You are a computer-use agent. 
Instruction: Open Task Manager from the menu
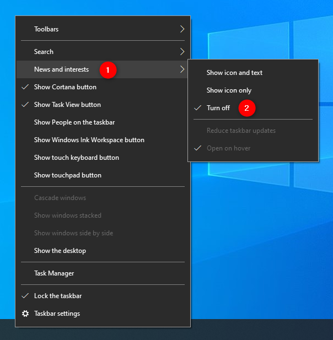pyautogui.click(x=54, y=273)
